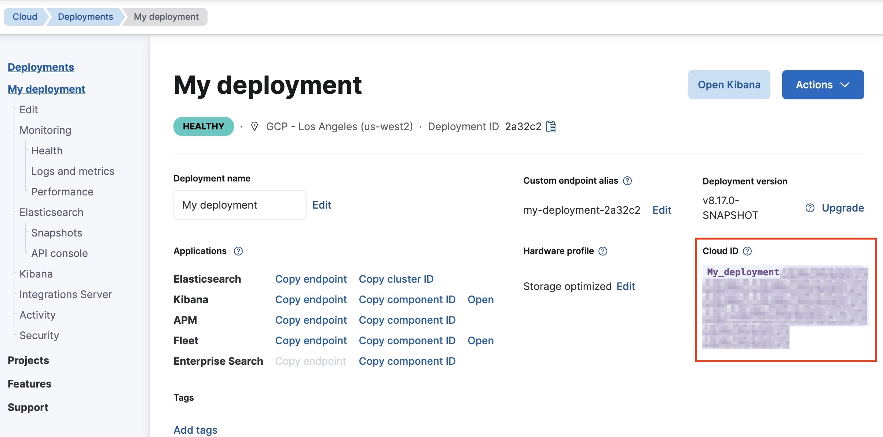Viewport: 883px width, 437px height.
Task: Copy the Deployment ID via clipboard icon
Action: click(x=551, y=126)
